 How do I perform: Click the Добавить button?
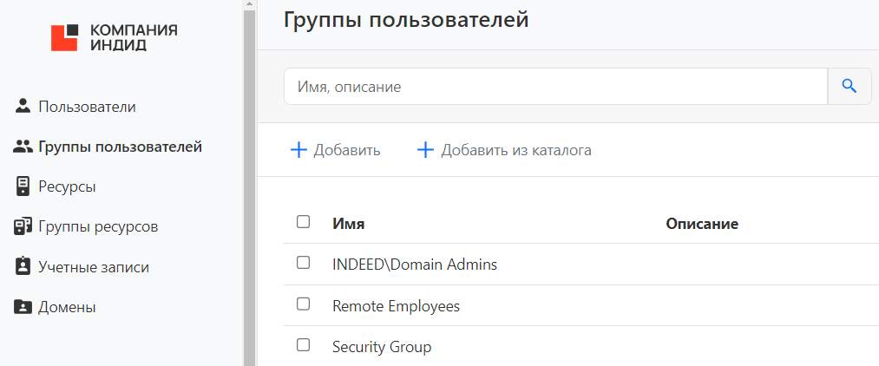tap(336, 150)
